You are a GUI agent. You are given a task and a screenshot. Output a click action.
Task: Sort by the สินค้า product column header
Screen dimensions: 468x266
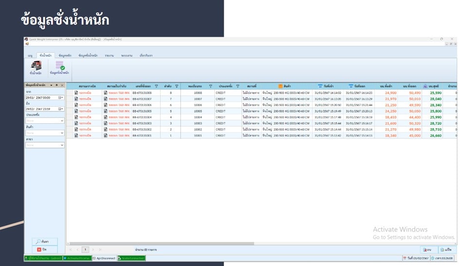[287, 86]
